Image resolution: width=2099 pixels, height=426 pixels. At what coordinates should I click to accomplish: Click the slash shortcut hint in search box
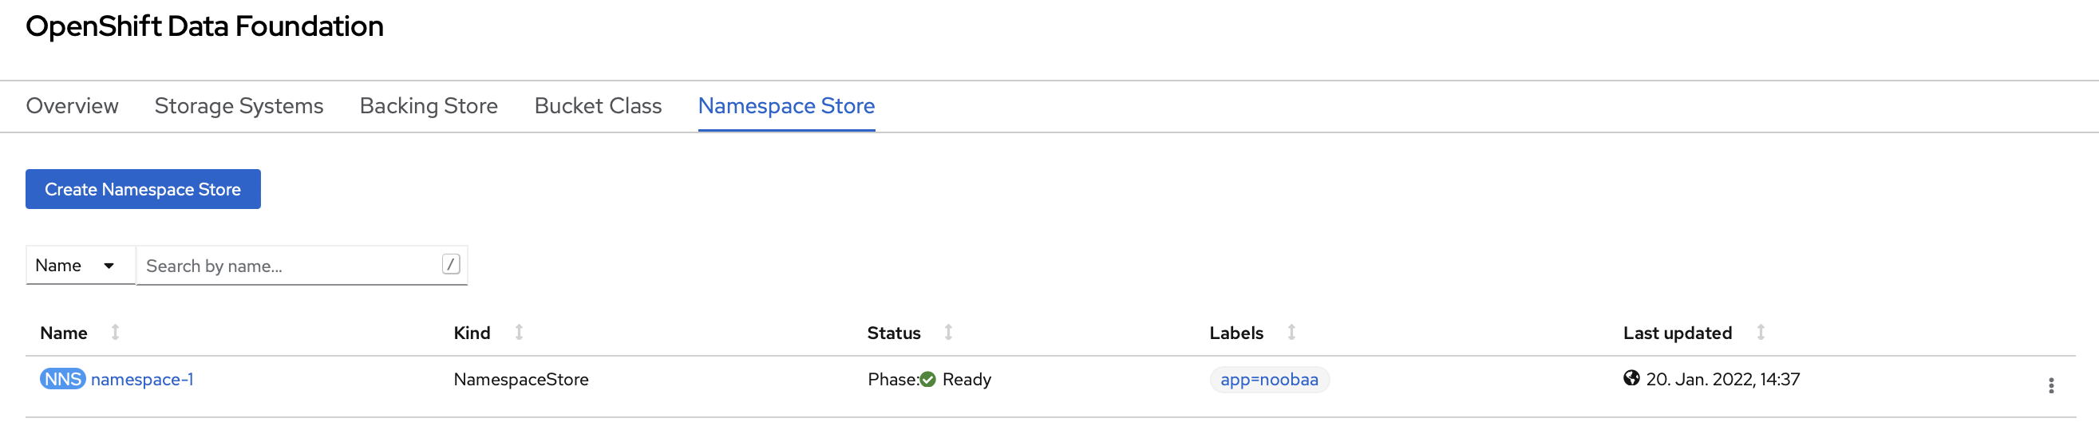tap(451, 264)
